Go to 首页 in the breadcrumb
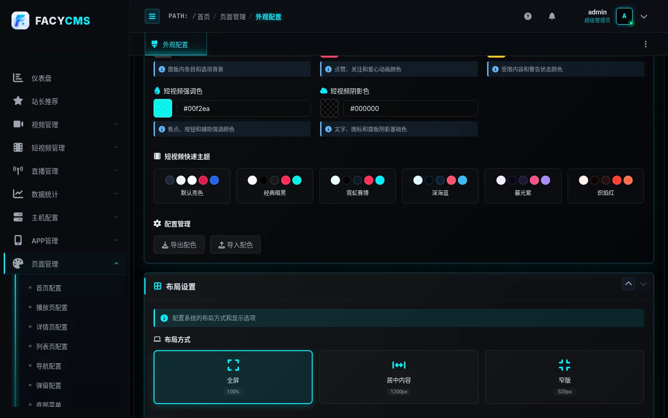Screen dimensions: 668x418 [204, 17]
